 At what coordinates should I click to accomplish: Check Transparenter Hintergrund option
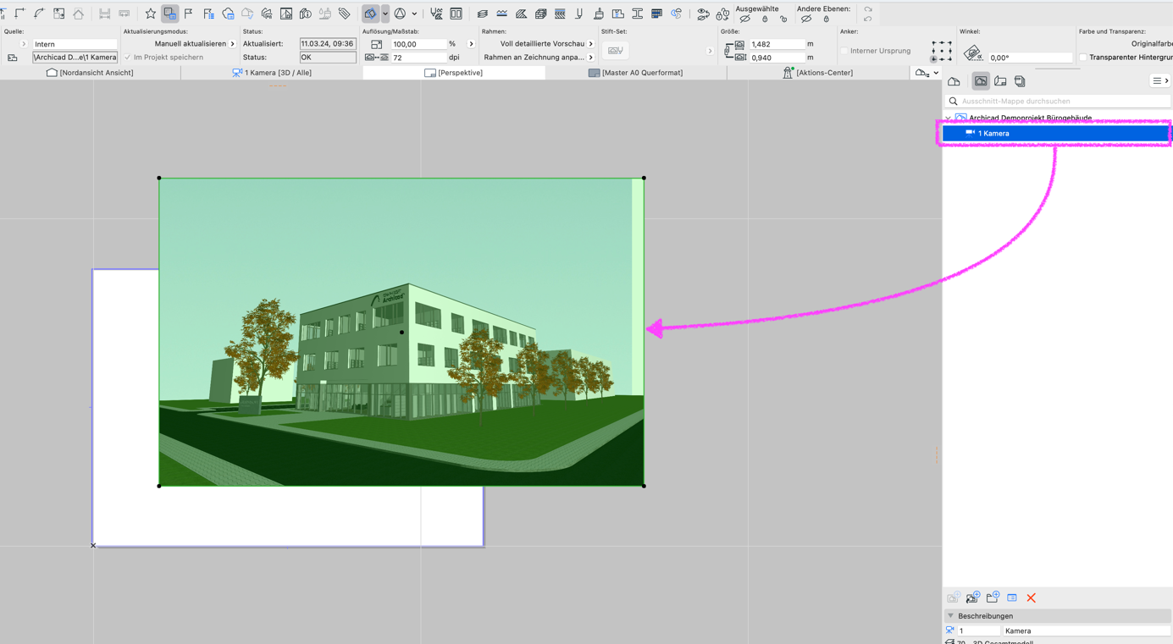[1083, 58]
